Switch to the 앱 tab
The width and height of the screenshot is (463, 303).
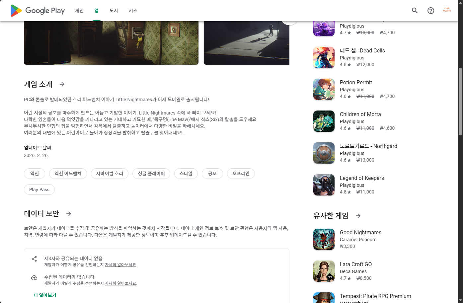pos(97,11)
